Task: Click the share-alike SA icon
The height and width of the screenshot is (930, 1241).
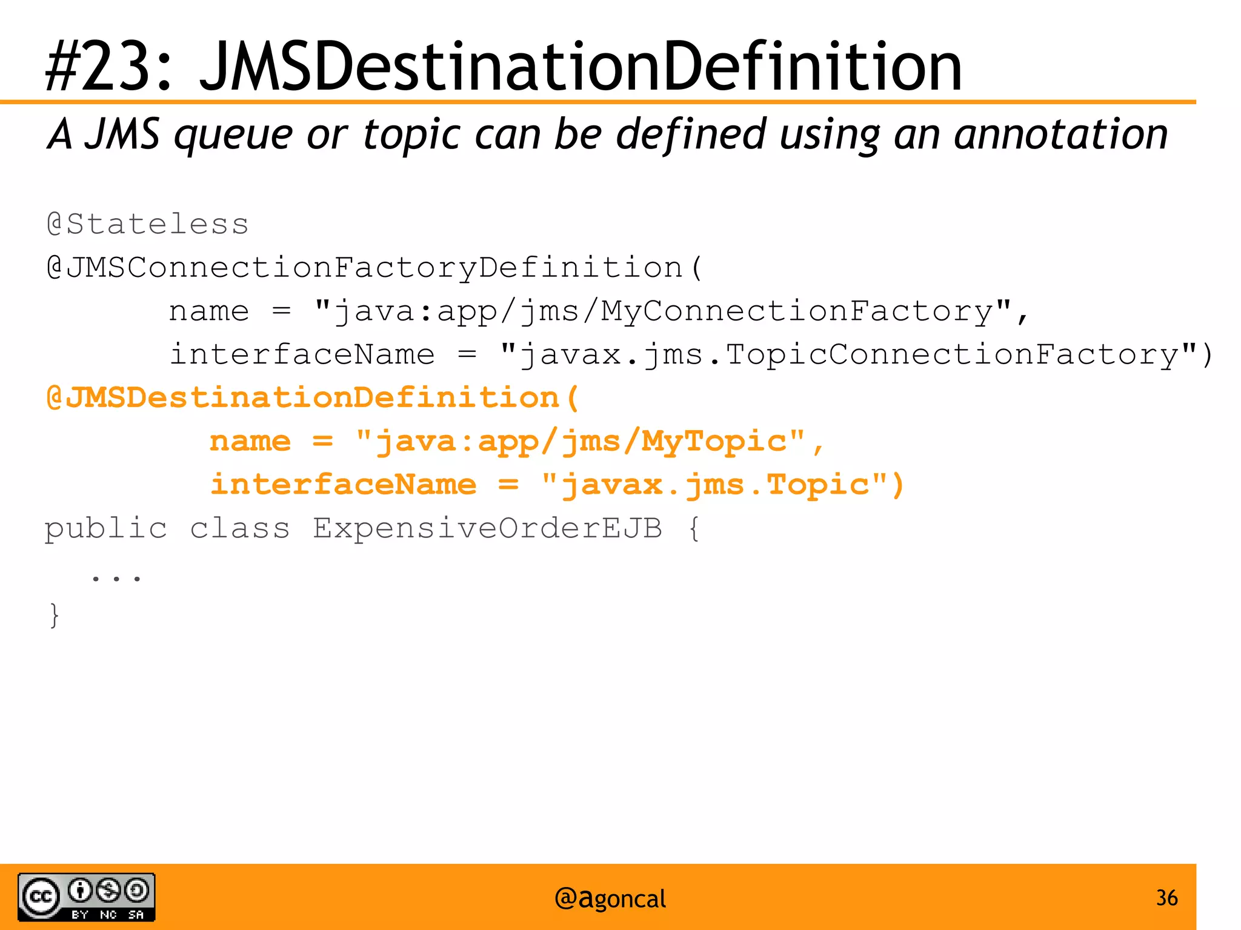Action: [136, 890]
